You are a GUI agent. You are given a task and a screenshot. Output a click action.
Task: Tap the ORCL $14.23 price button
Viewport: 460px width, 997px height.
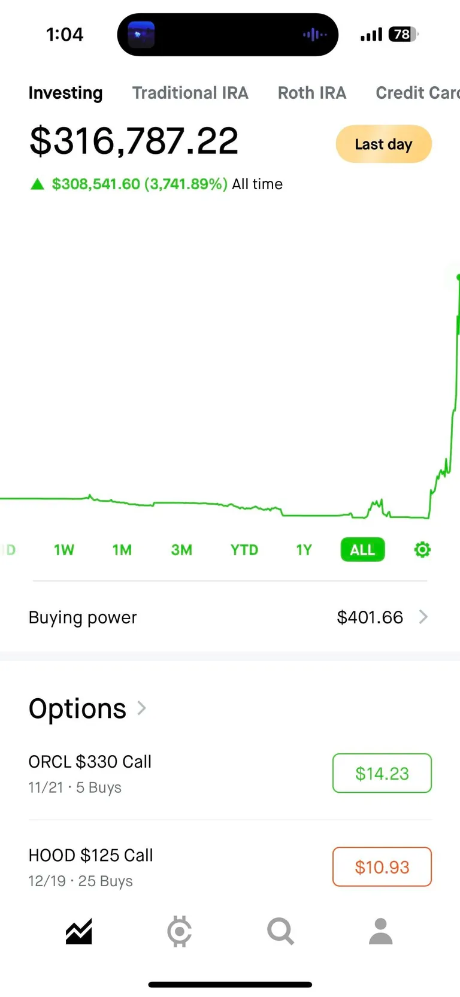coord(382,773)
